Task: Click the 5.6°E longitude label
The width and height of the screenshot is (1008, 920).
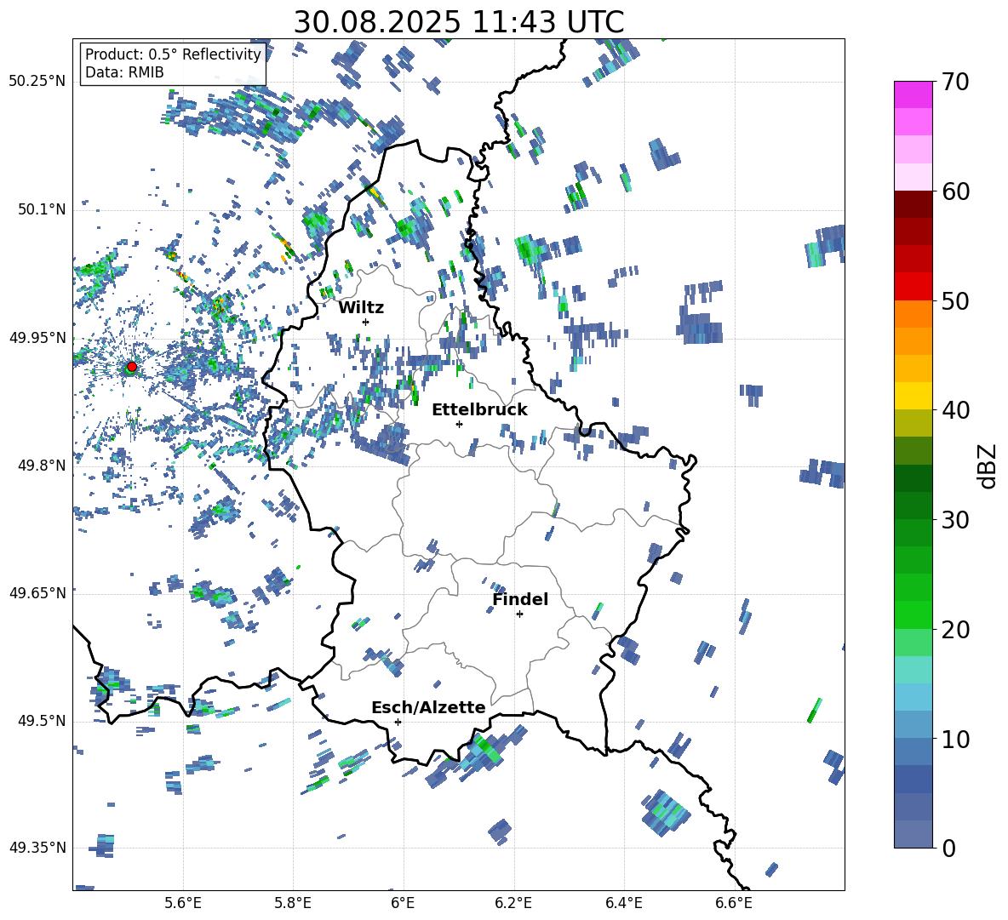Action: (x=183, y=903)
